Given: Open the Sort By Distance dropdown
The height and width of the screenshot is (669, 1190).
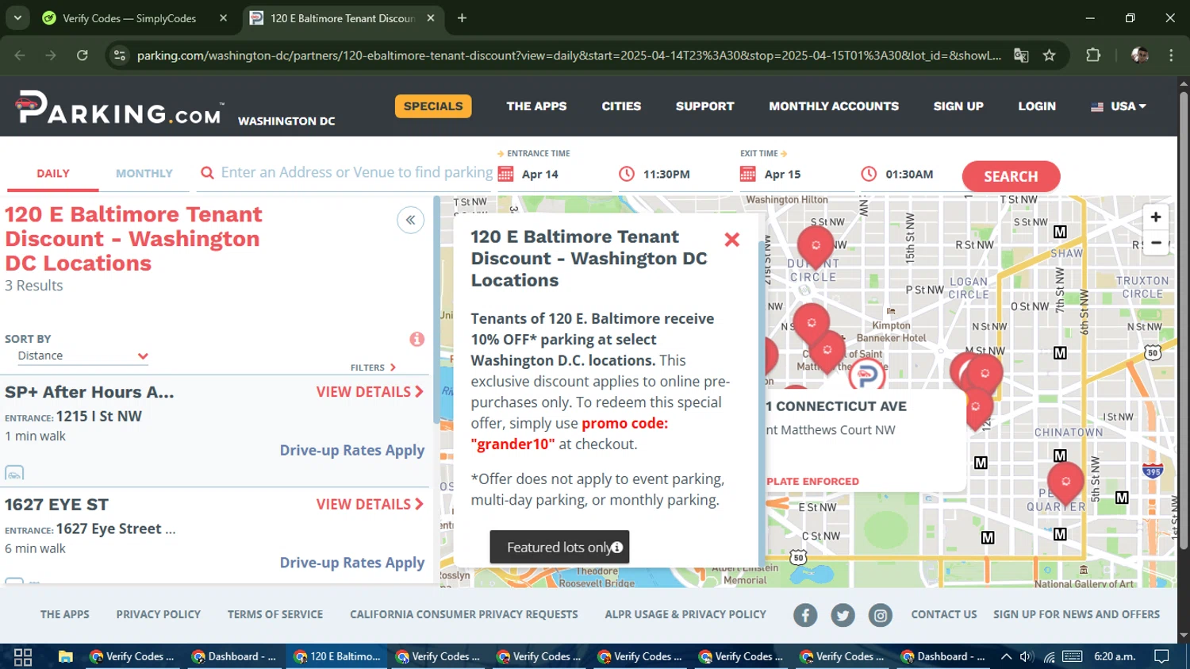Looking at the screenshot, I should click(83, 356).
